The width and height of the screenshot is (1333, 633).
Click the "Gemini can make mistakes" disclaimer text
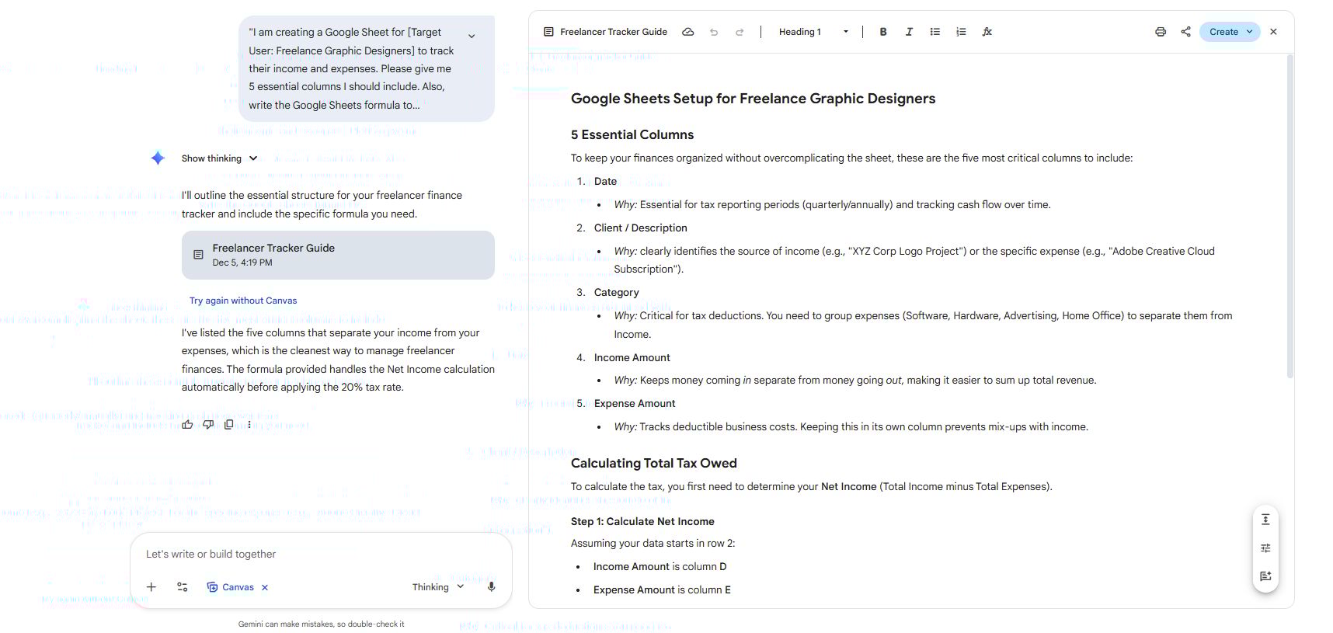click(322, 624)
